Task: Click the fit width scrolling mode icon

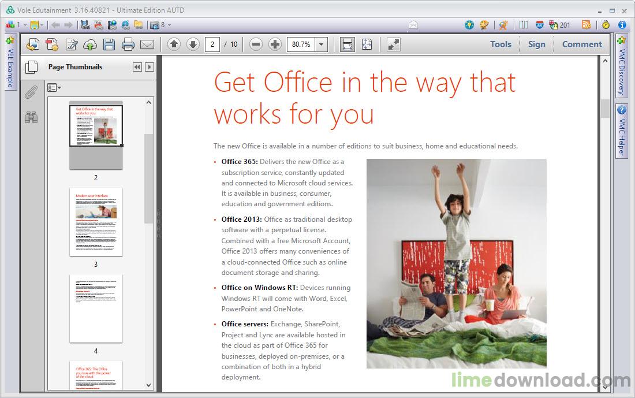Action: [348, 44]
